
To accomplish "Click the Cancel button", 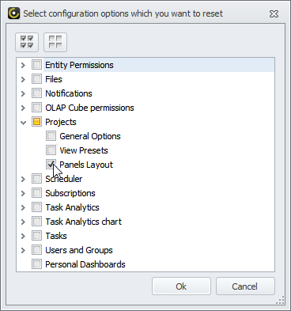I will [245, 286].
